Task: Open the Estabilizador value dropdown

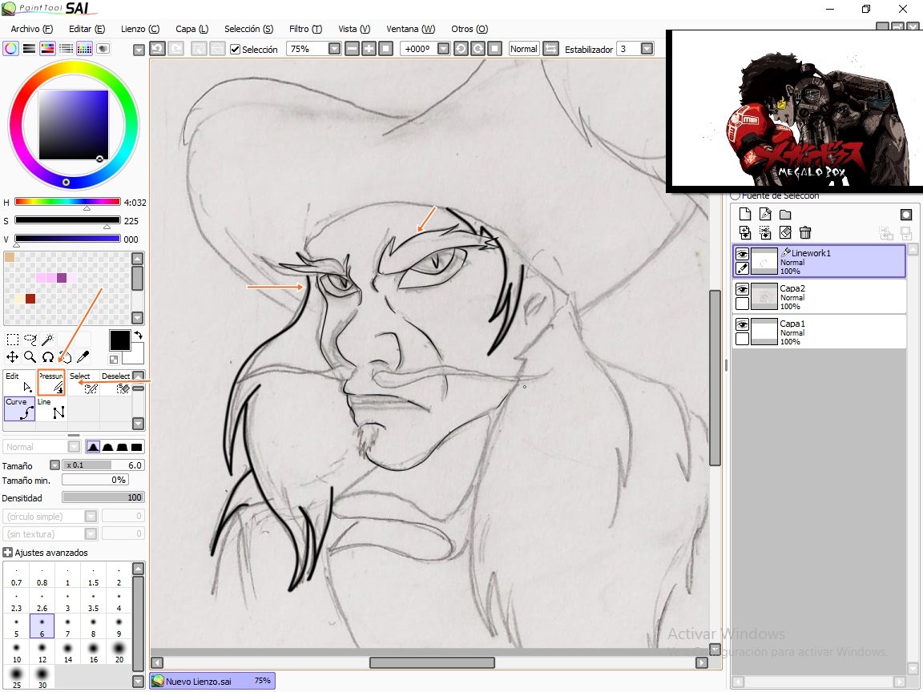Action: tap(647, 49)
